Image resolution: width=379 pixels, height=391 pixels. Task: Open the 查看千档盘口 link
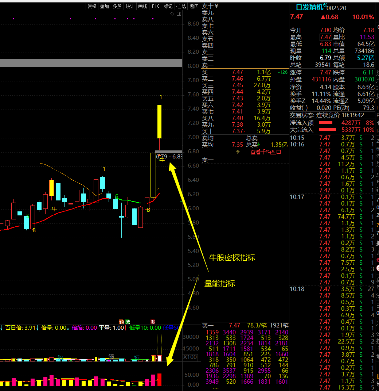tap(266, 152)
